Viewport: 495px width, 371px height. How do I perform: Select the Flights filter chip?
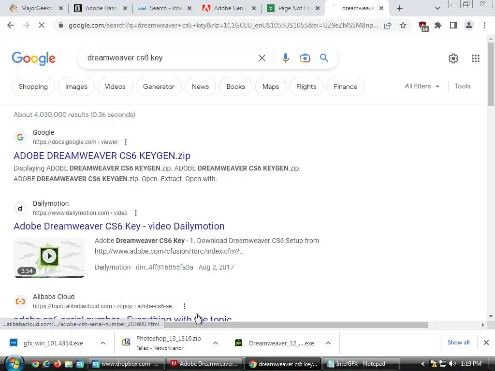[x=306, y=86]
